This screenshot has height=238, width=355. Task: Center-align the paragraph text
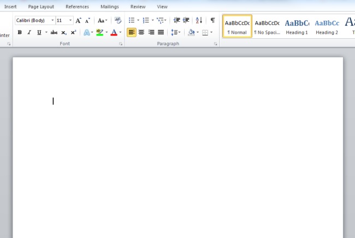tap(141, 33)
